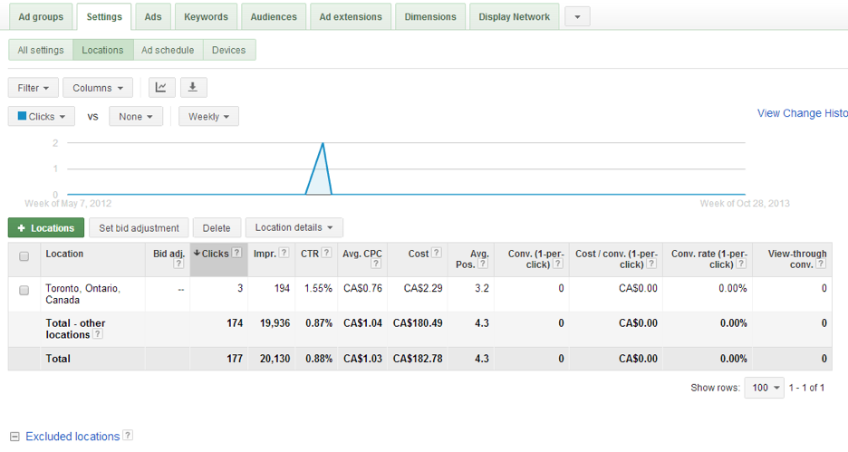Open the Ad schedule sub-tab
Image resolution: width=848 pixels, height=452 pixels.
[x=168, y=50]
